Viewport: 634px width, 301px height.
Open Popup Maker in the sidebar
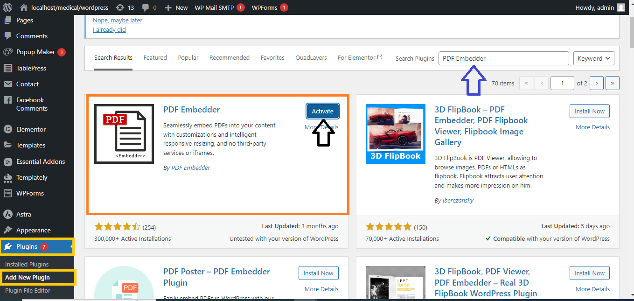click(x=35, y=52)
